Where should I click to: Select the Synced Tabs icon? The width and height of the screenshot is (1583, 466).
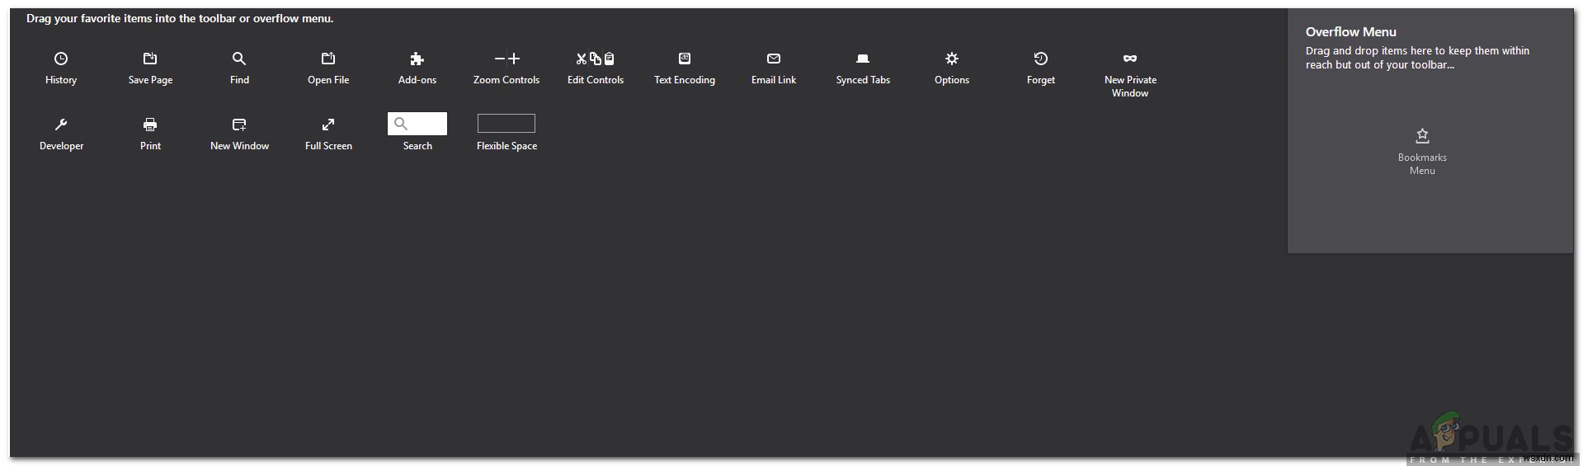(x=863, y=59)
